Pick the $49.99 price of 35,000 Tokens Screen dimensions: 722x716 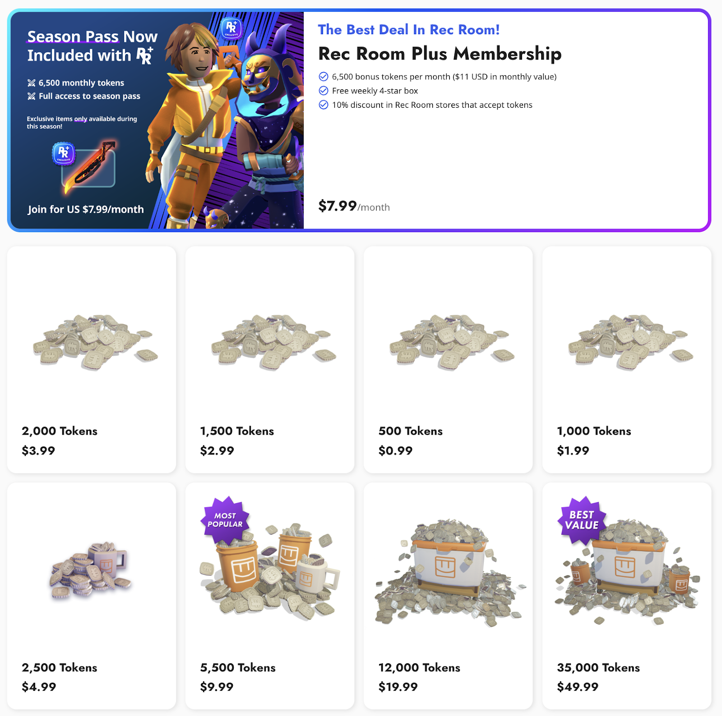[x=578, y=687]
